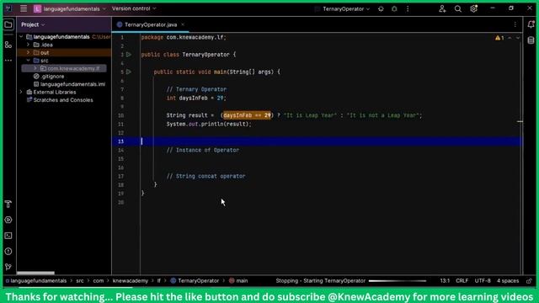The height and width of the screenshot is (303, 539).
Task: Click the Starting TernaryOperator progress bar
Action: [x=397, y=281]
